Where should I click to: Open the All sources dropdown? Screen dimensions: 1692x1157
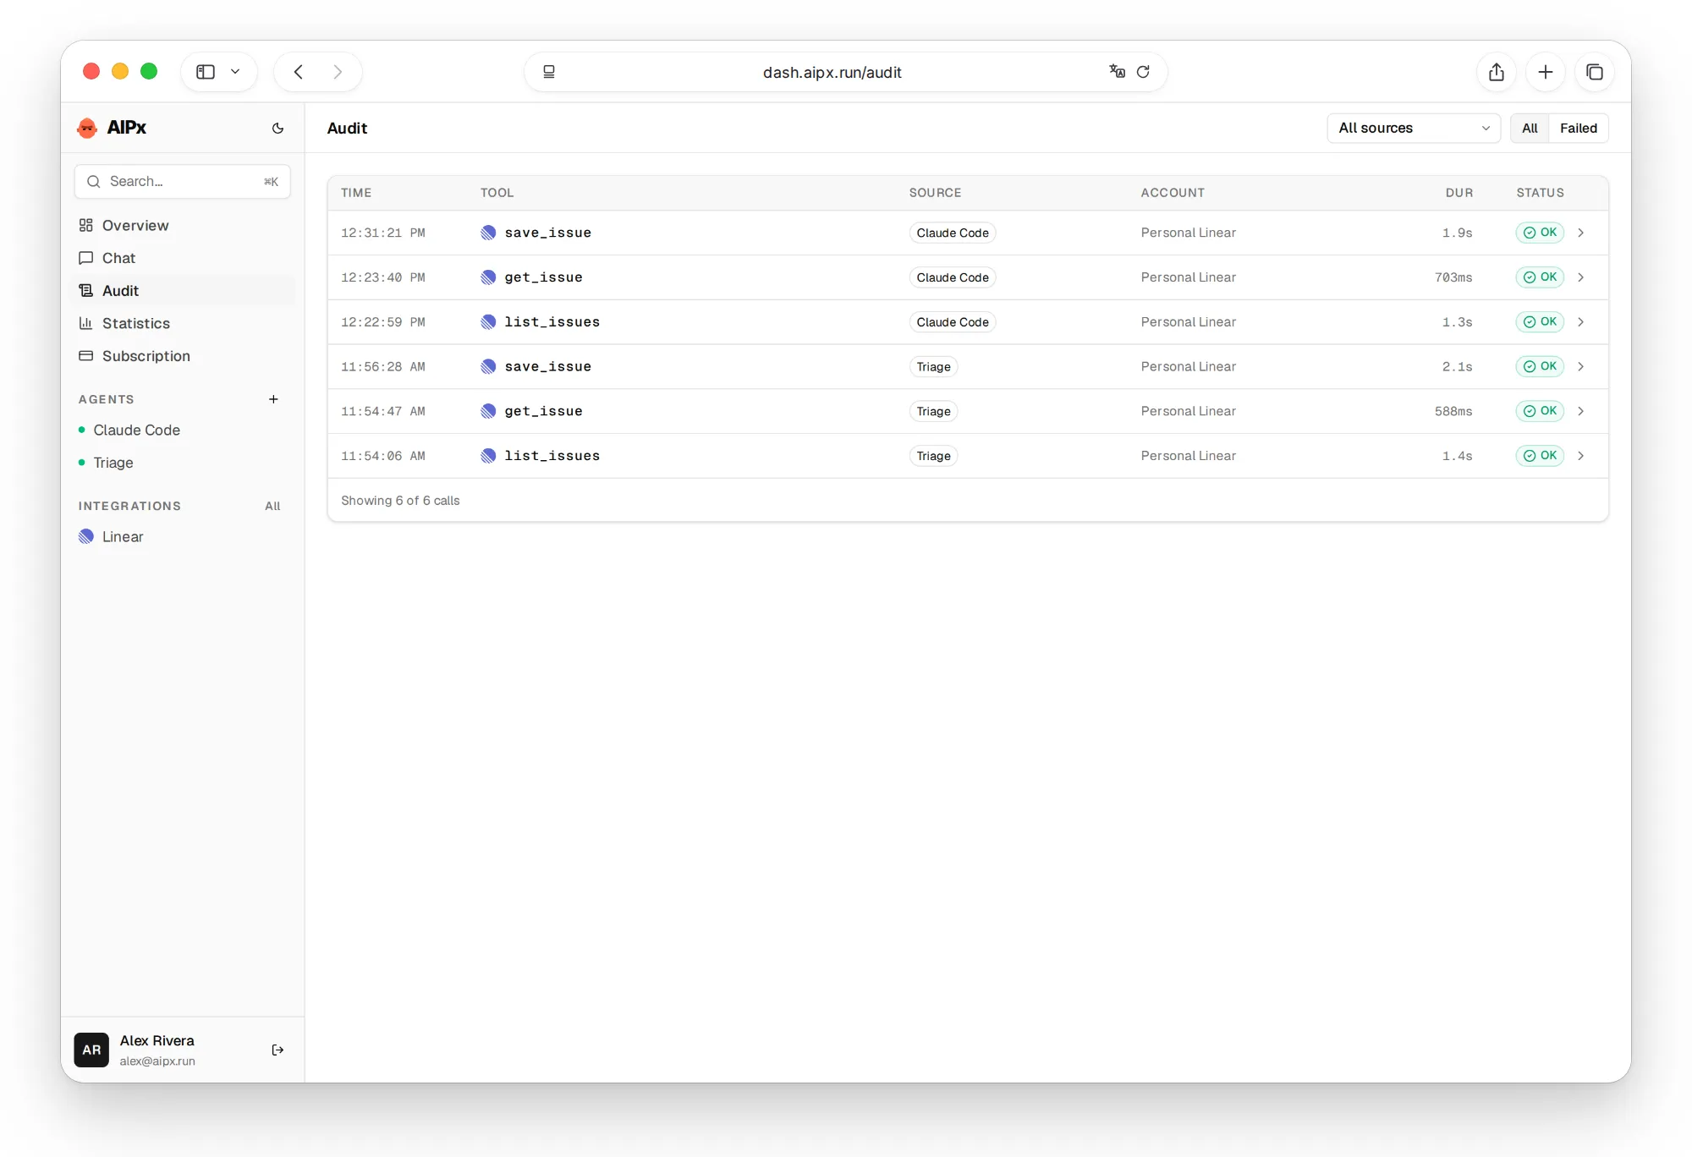pyautogui.click(x=1413, y=129)
